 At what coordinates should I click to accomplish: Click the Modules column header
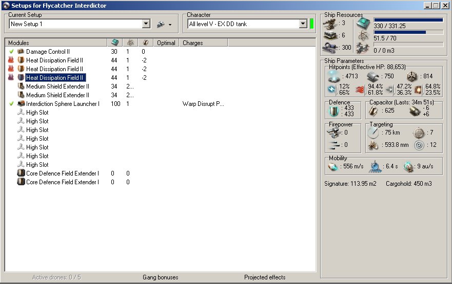point(56,42)
